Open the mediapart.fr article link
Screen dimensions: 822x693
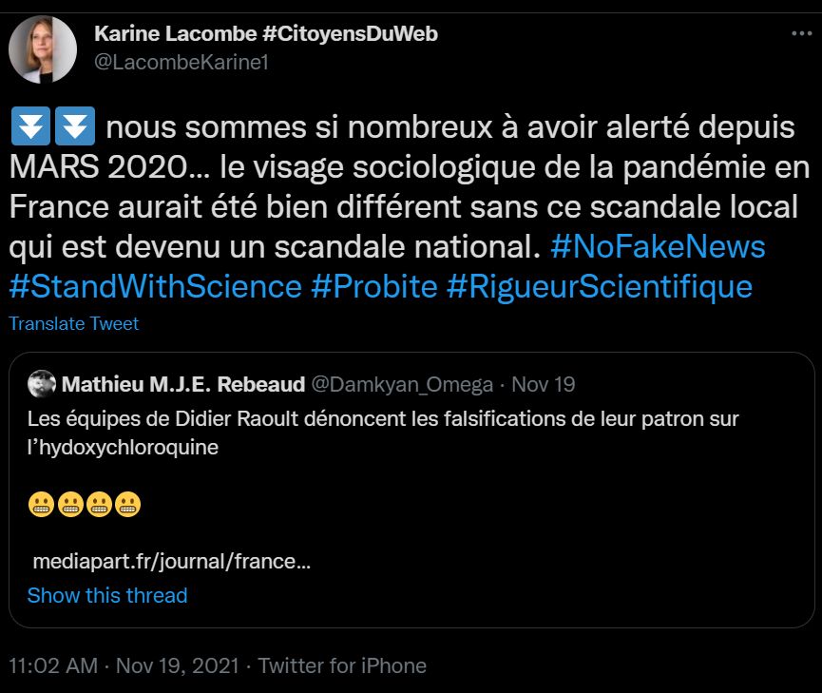click(171, 561)
